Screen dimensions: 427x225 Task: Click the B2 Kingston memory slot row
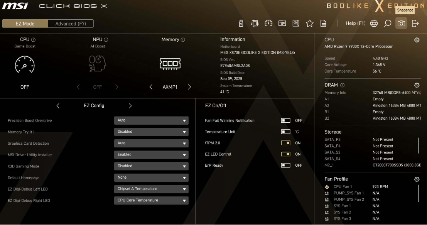pos(373,118)
